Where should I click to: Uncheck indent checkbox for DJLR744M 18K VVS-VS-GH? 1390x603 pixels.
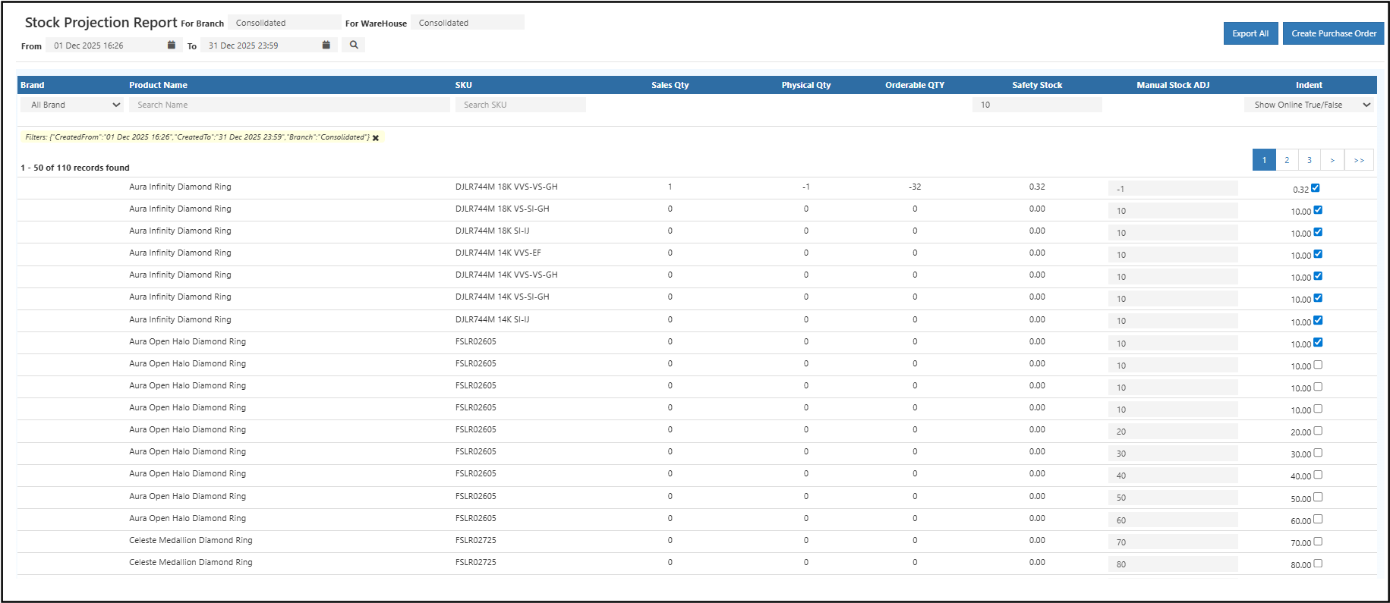point(1316,188)
